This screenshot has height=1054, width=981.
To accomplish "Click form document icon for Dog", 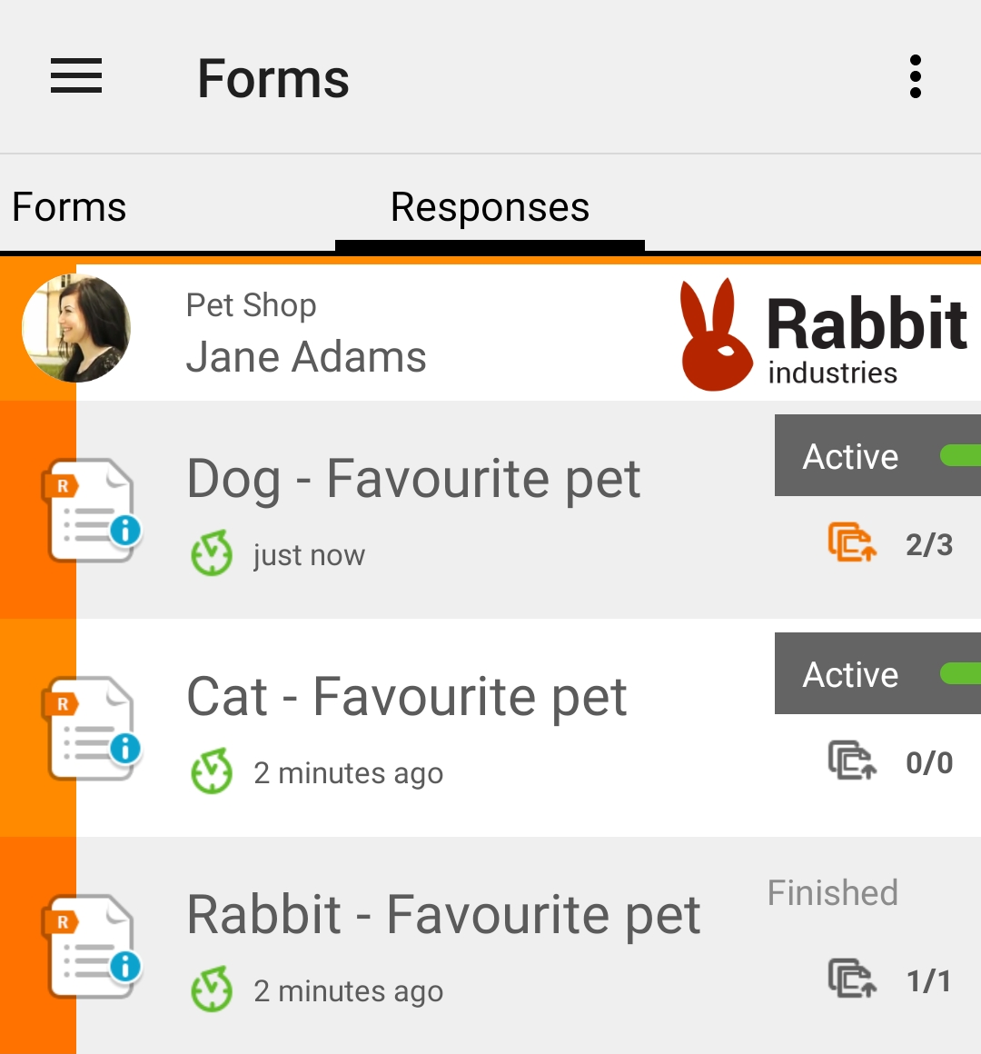I will coord(92,511).
